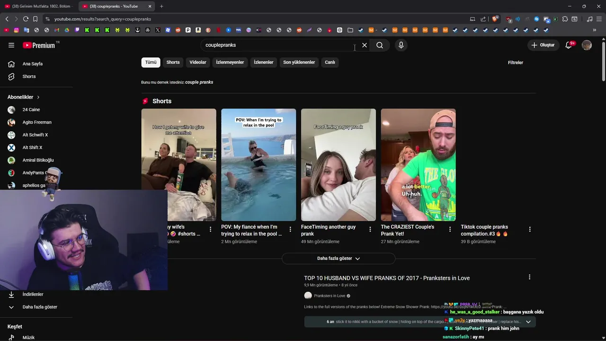Open the Oluştur create menu

(x=543, y=45)
